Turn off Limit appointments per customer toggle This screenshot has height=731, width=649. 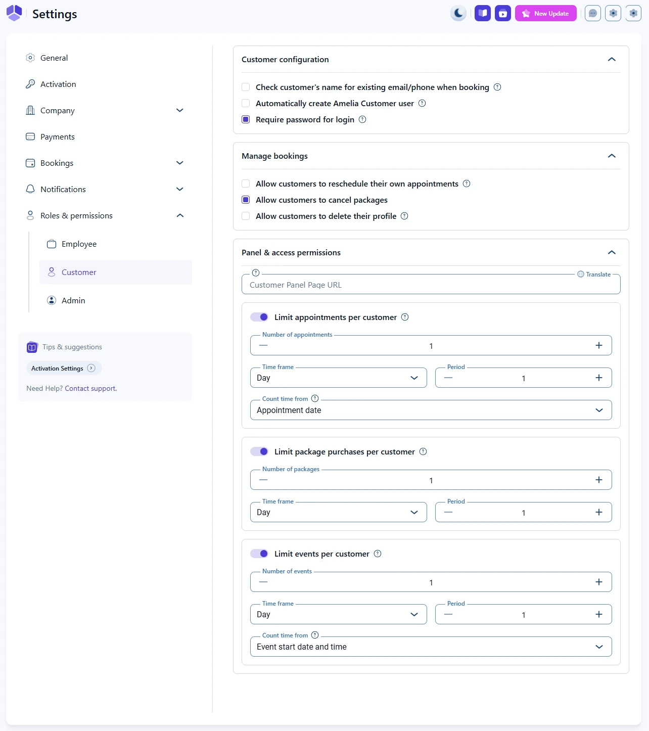259,317
